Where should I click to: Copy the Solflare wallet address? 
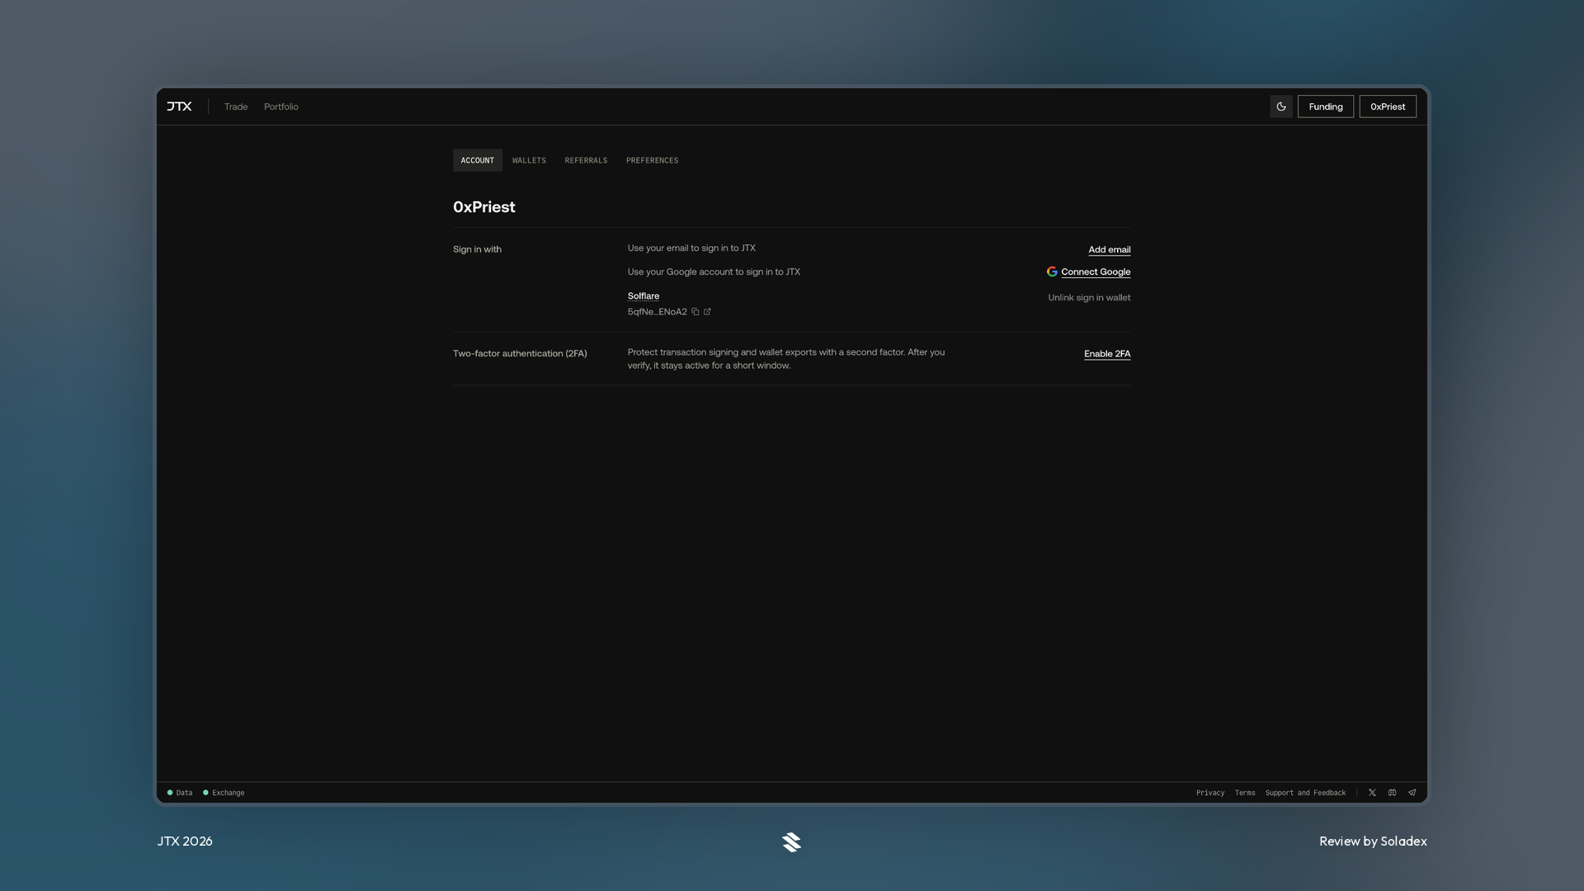(695, 312)
